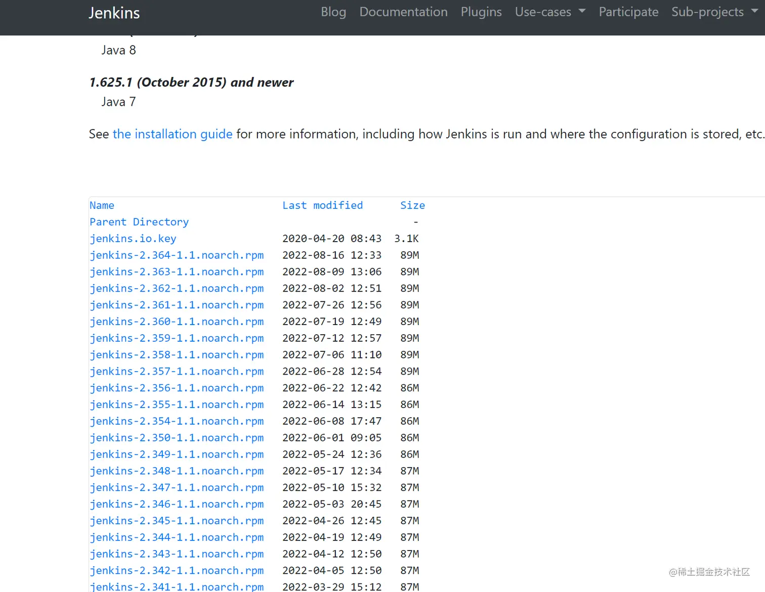Image resolution: width=765 pixels, height=592 pixels.
Task: Select the date 2022-04-12 12:50
Action: pos(332,555)
